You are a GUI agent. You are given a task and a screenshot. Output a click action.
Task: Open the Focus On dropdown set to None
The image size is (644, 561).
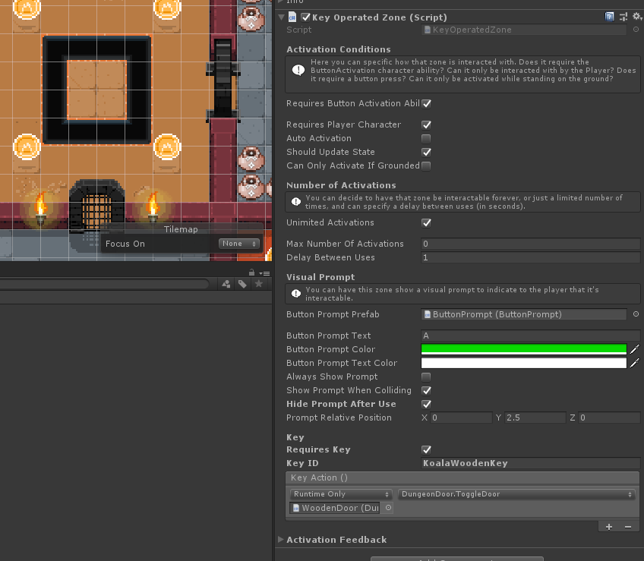239,244
